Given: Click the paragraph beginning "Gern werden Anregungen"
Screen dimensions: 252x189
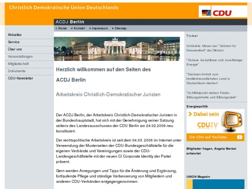Looking at the screenshot, I should [x=116, y=176].
